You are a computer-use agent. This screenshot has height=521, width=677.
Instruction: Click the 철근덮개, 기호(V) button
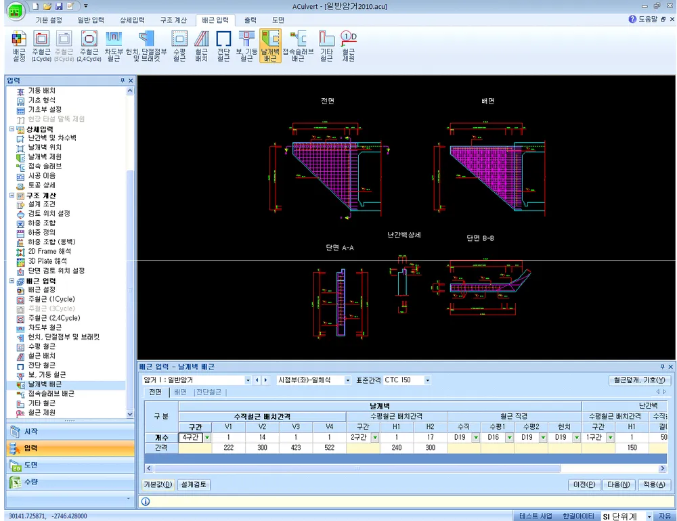point(640,380)
